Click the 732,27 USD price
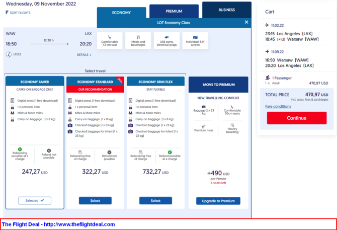This screenshot has height=230, width=337. pos(155,172)
